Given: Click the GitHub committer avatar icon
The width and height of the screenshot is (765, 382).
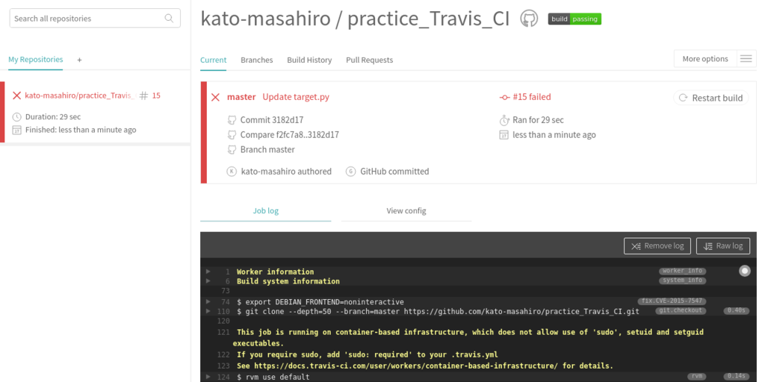Looking at the screenshot, I should pos(350,172).
